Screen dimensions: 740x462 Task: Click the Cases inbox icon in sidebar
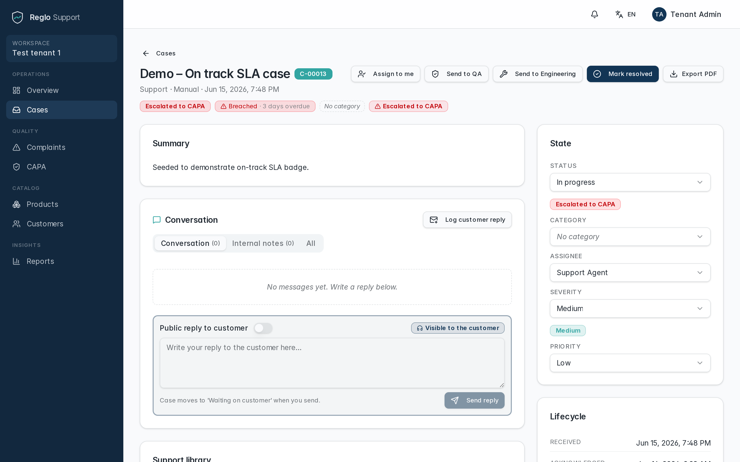point(16,110)
